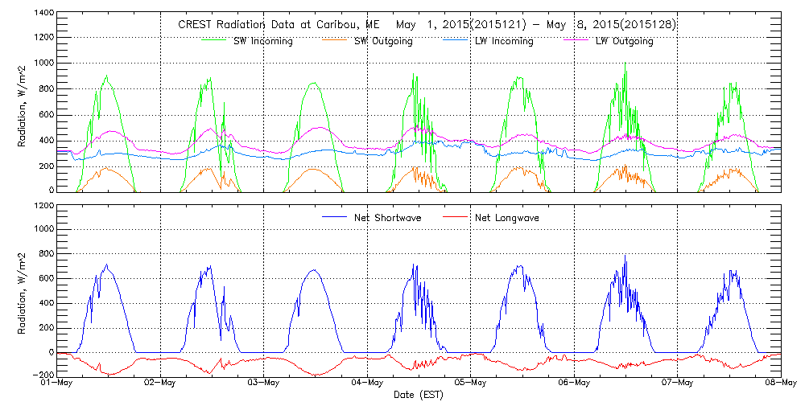The image size is (805, 402).
Task: Click the 03-May date tick label
Action: (x=264, y=383)
